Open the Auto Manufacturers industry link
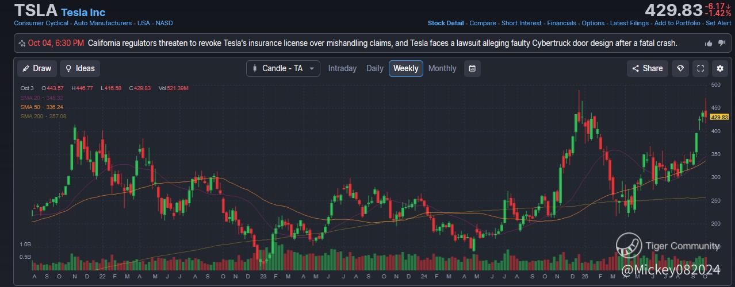 click(102, 23)
